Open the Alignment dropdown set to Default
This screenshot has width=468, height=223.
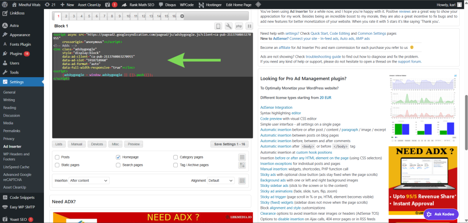(x=221, y=181)
